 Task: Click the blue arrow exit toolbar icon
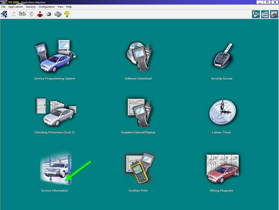click(4, 14)
